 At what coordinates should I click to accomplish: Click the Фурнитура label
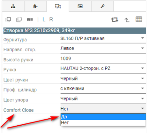point(15,40)
